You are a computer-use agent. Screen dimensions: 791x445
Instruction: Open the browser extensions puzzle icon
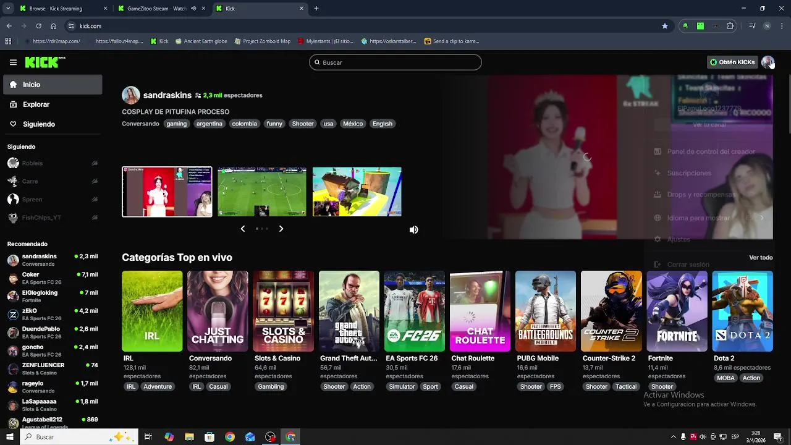[x=730, y=26]
